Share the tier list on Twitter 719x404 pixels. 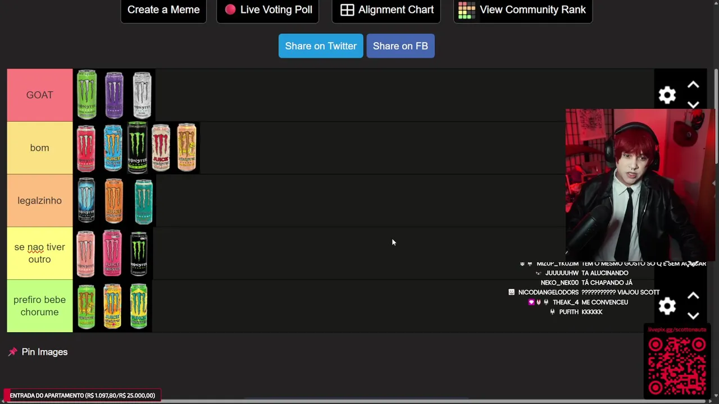pyautogui.click(x=321, y=46)
